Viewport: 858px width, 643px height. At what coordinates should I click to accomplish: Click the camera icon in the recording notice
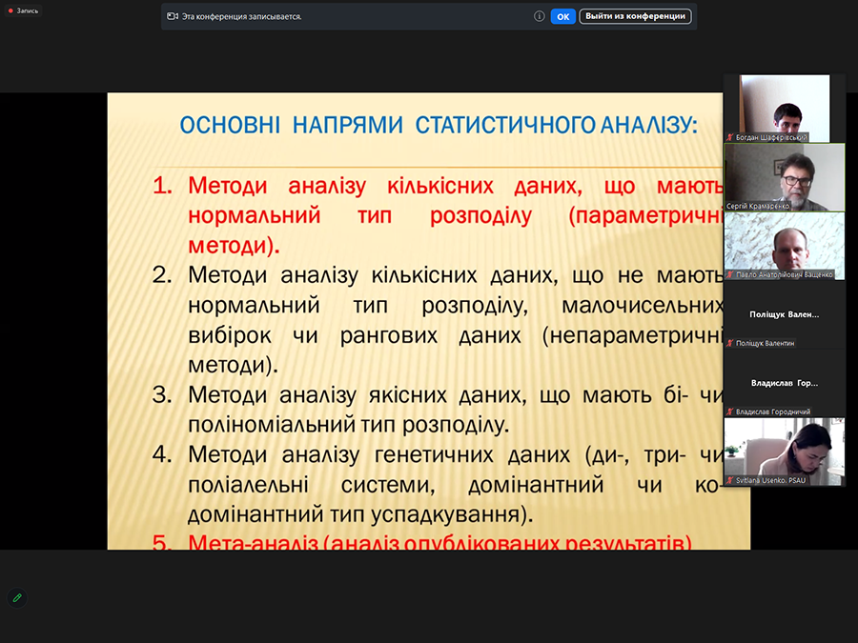[x=173, y=16]
